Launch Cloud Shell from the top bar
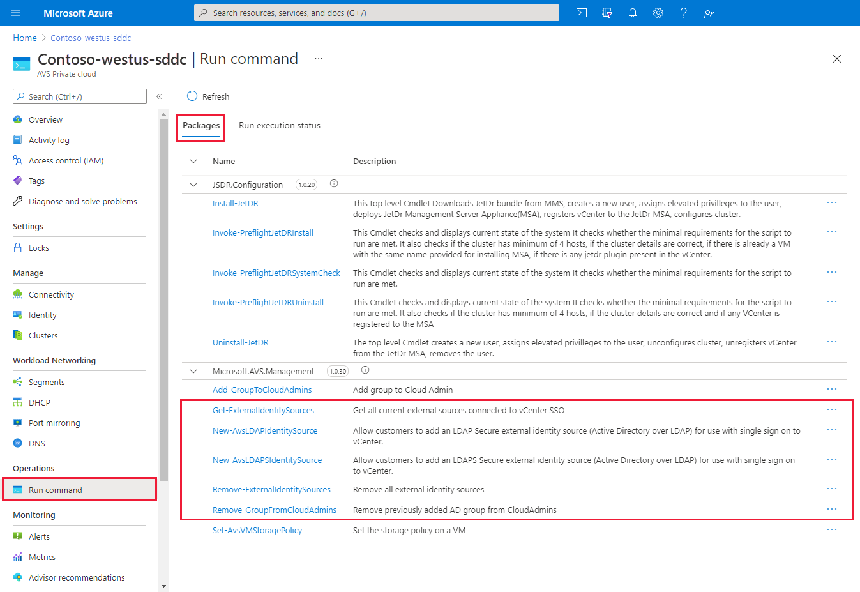Screen dimensions: 860x592 (x=582, y=13)
